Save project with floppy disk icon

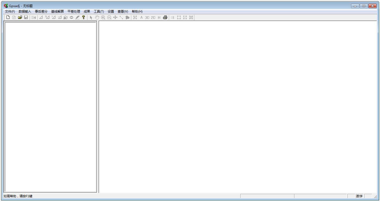pyautogui.click(x=26, y=18)
